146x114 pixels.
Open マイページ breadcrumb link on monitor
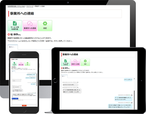tap(30, 6)
